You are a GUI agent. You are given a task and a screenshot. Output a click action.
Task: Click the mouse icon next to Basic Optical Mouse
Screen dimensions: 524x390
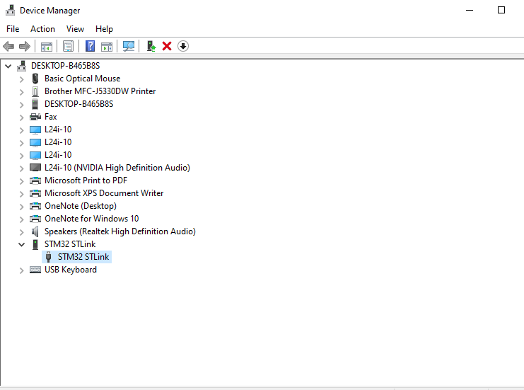tap(35, 79)
